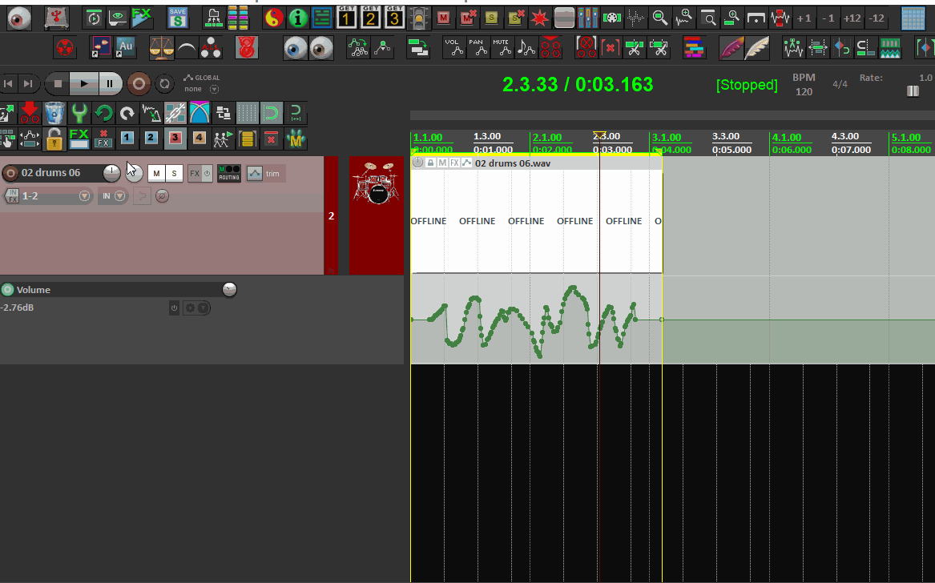Click the red FX remove icon
935x583 pixels.
pyautogui.click(x=103, y=139)
